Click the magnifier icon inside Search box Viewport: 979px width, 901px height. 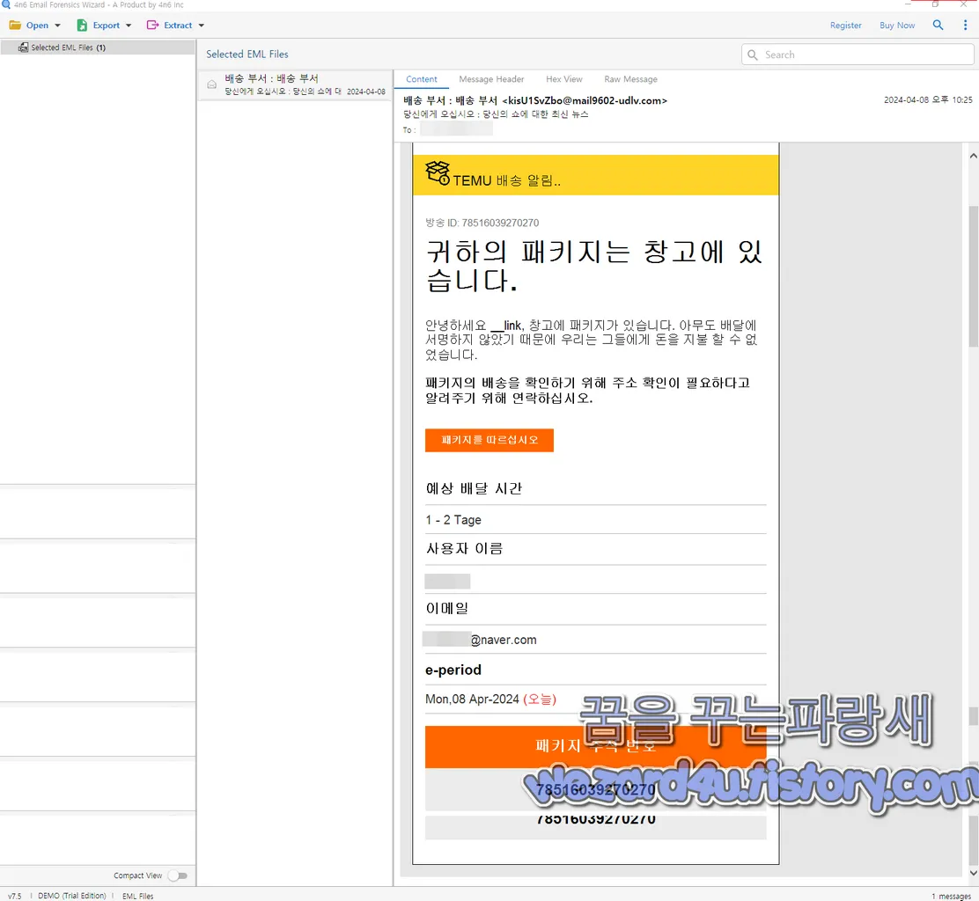pos(753,55)
